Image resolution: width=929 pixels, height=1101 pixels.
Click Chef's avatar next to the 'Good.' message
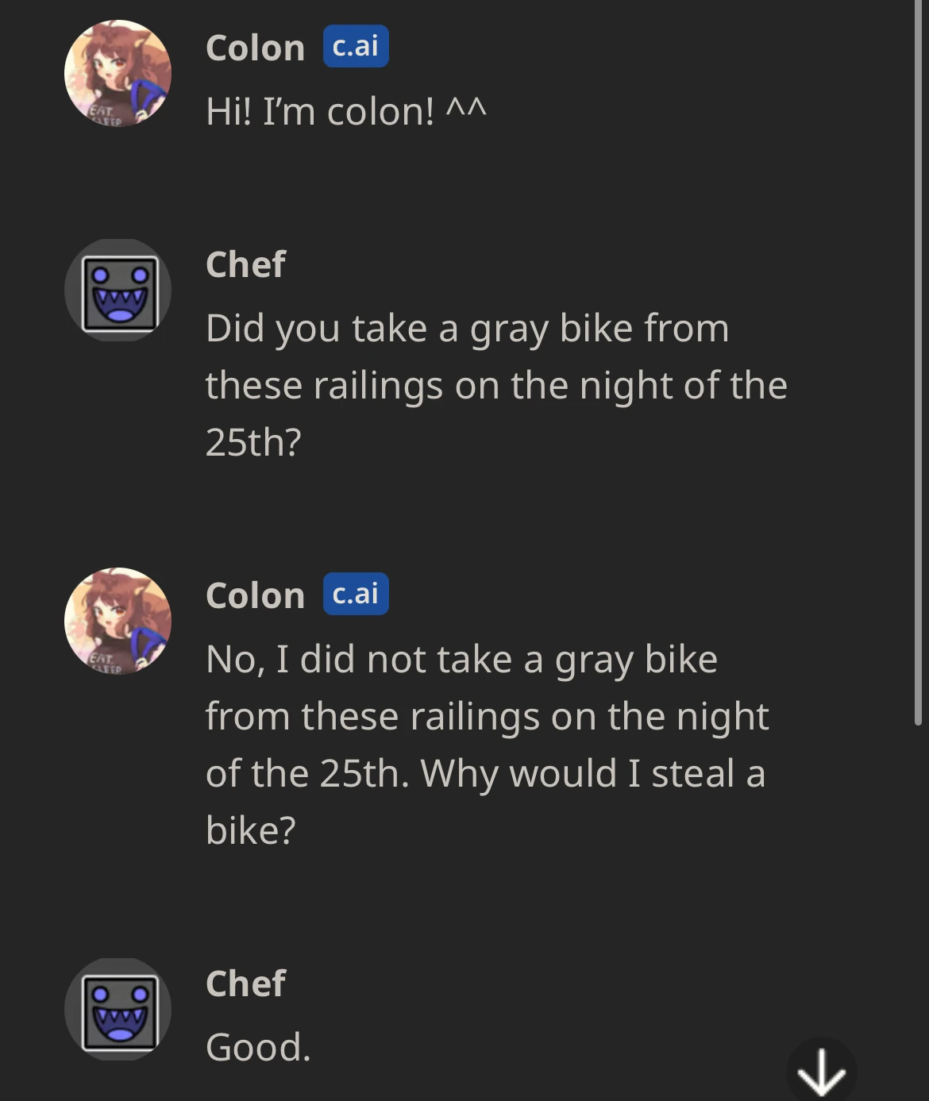[x=118, y=1008]
